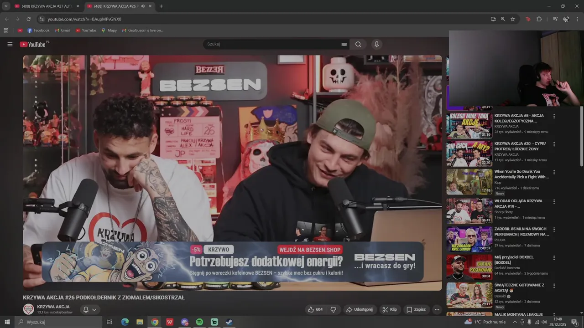
Task: Save the video with Zapisz
Action: [x=416, y=309]
